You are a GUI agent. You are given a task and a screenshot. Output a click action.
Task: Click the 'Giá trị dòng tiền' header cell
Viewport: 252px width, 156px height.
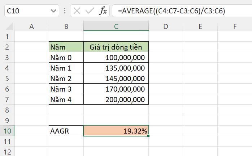[x=116, y=47]
